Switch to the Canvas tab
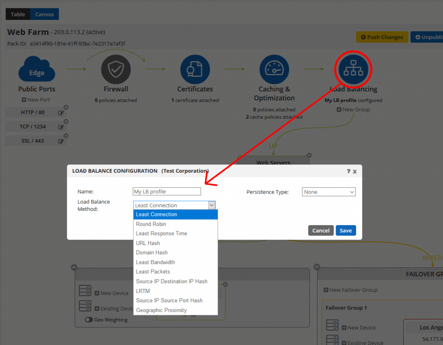The image size is (443, 345). 44,14
